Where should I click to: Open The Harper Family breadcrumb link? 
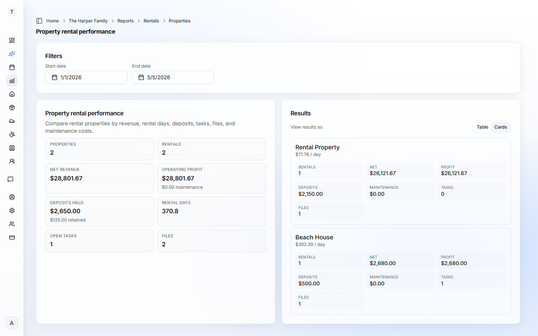(88, 21)
